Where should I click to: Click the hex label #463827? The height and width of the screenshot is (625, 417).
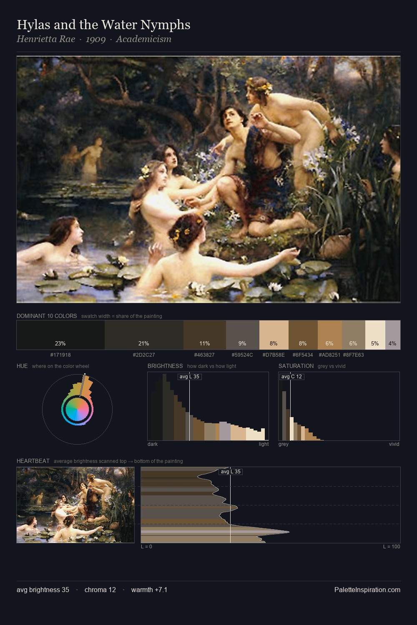point(204,355)
